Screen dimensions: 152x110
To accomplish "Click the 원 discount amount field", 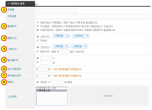I will pyautogui.click(x=46, y=63).
